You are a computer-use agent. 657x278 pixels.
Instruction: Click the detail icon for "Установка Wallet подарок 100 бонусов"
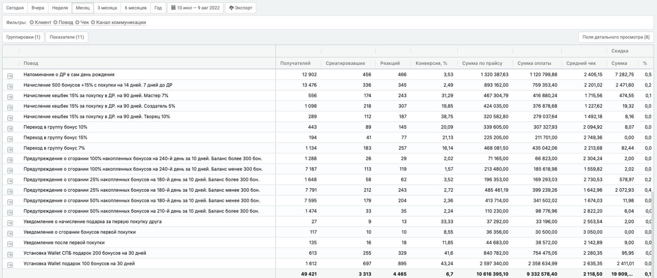coord(10,265)
